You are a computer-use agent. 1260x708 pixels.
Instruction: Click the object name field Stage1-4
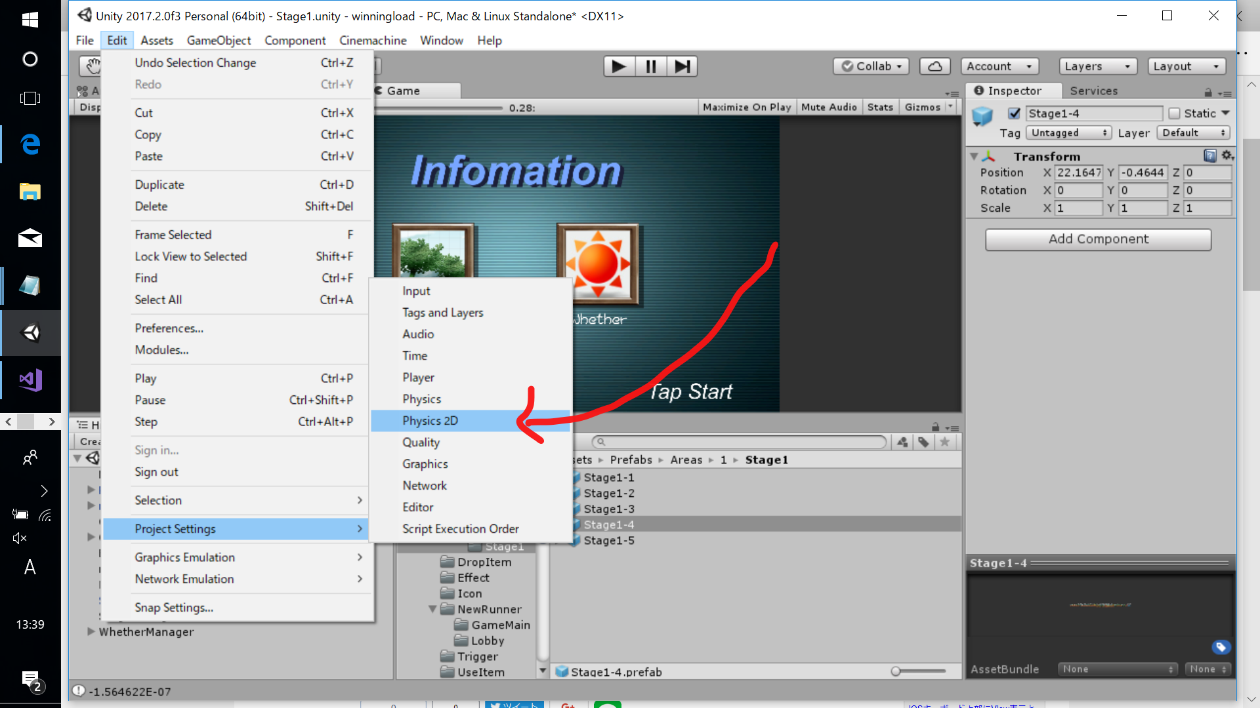[x=1094, y=113]
